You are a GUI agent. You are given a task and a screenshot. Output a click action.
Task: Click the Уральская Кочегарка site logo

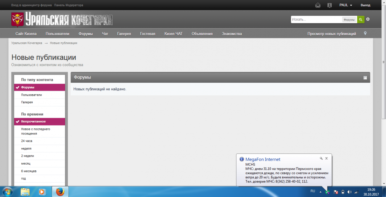[x=62, y=20]
